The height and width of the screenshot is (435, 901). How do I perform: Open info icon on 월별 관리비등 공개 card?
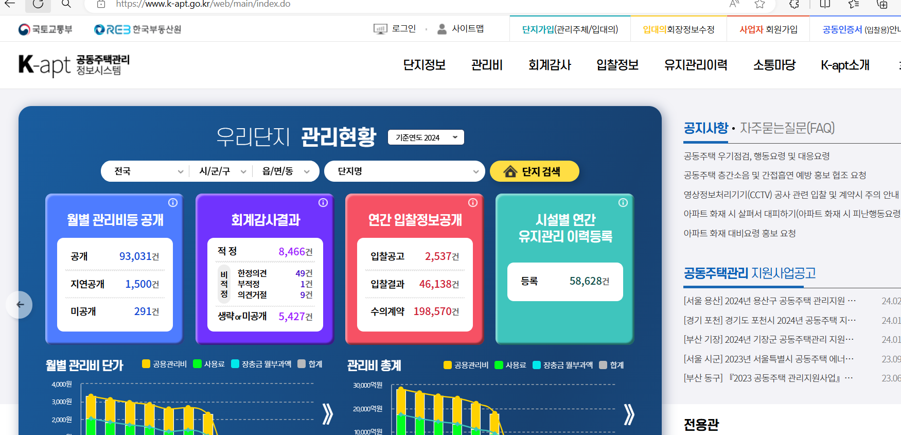tap(173, 203)
